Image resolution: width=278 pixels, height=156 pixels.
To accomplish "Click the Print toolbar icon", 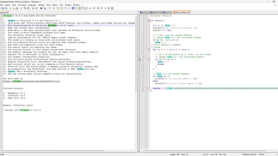I will tap(17, 8).
